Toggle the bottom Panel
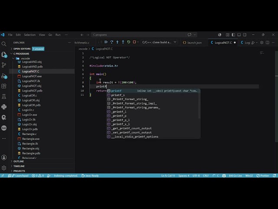278x209 pixels. pyautogui.click(x=239, y=35)
